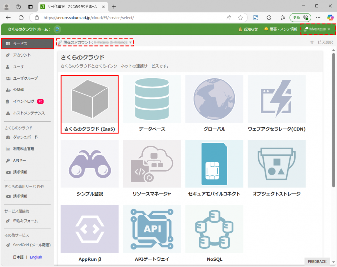Select the グローバル globe icon
Image resolution: width=337 pixels, height=267 pixels.
click(x=214, y=99)
